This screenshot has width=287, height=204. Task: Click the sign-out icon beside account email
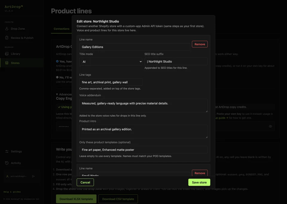pyautogui.click(x=33, y=176)
